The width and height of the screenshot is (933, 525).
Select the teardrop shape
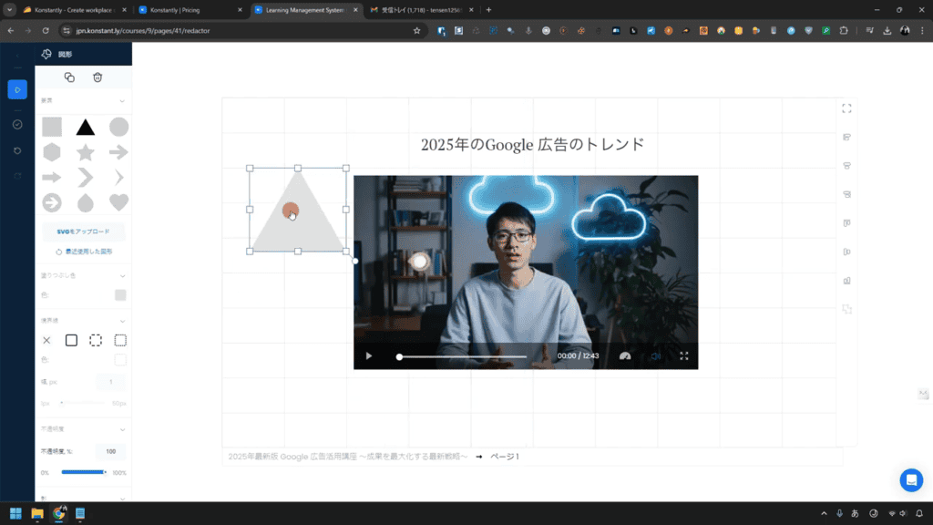tap(85, 202)
